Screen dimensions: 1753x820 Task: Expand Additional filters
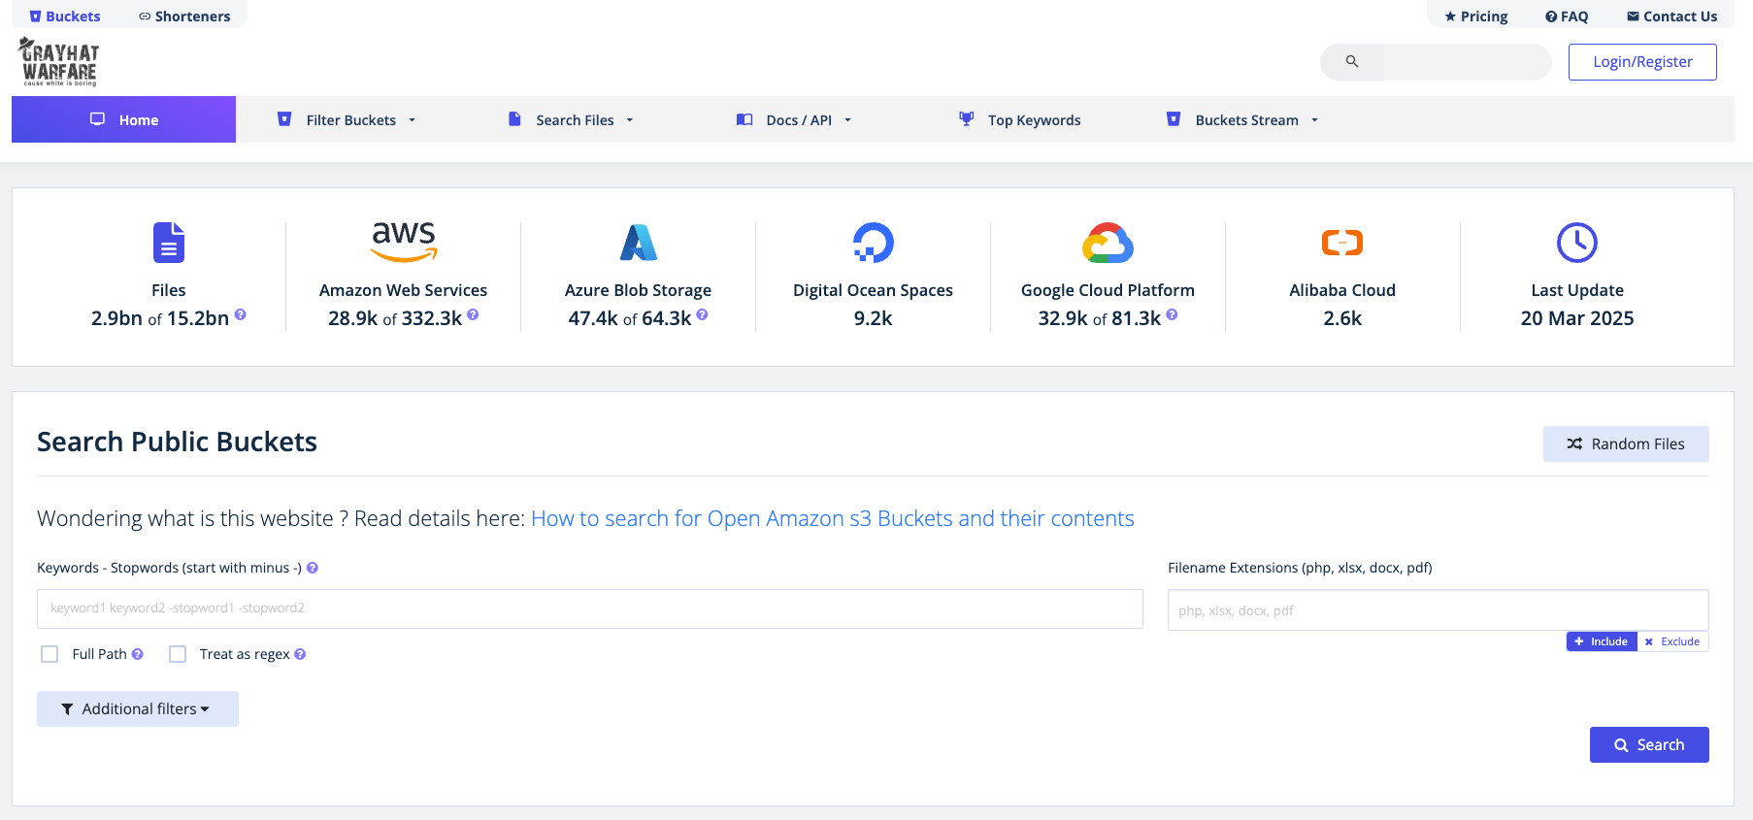137,709
